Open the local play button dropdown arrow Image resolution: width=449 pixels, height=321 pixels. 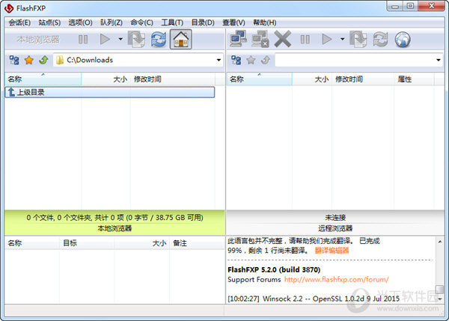click(x=120, y=39)
